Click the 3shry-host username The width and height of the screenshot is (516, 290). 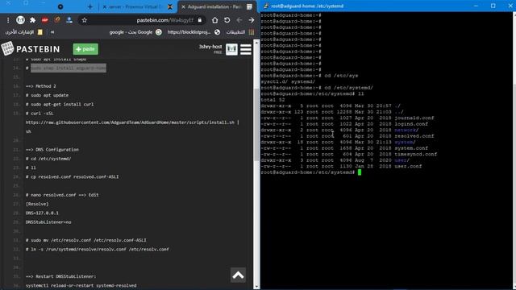(210, 47)
